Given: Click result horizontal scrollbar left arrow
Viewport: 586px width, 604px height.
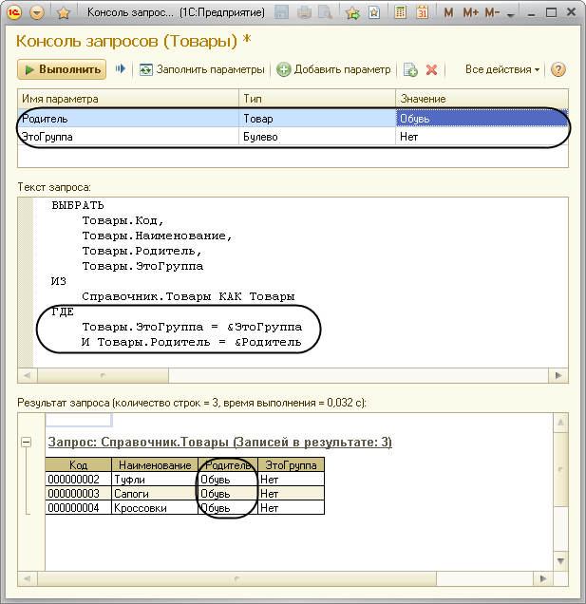Looking at the screenshot, I should tap(27, 578).
